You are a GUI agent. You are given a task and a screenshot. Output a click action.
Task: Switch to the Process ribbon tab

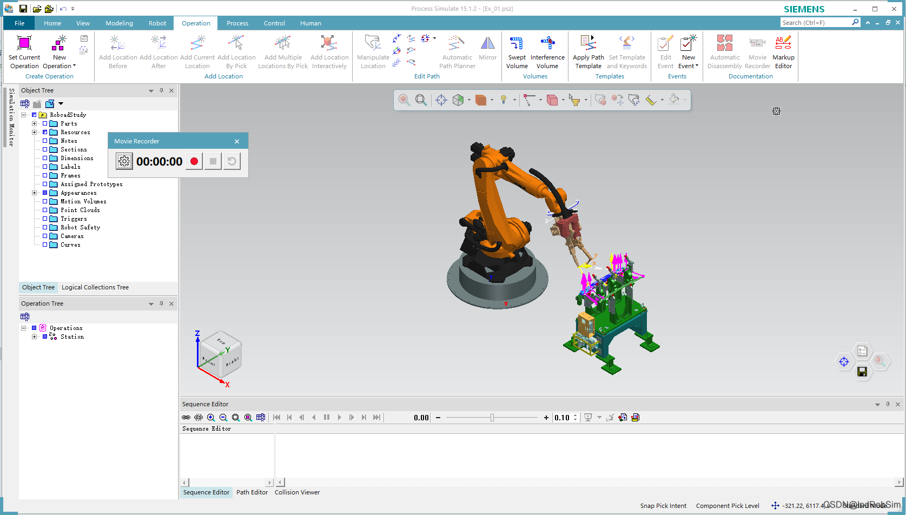click(237, 23)
